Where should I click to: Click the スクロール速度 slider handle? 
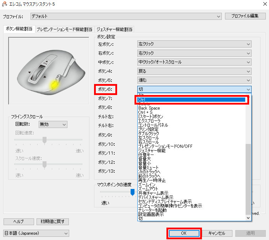(x=44, y=164)
